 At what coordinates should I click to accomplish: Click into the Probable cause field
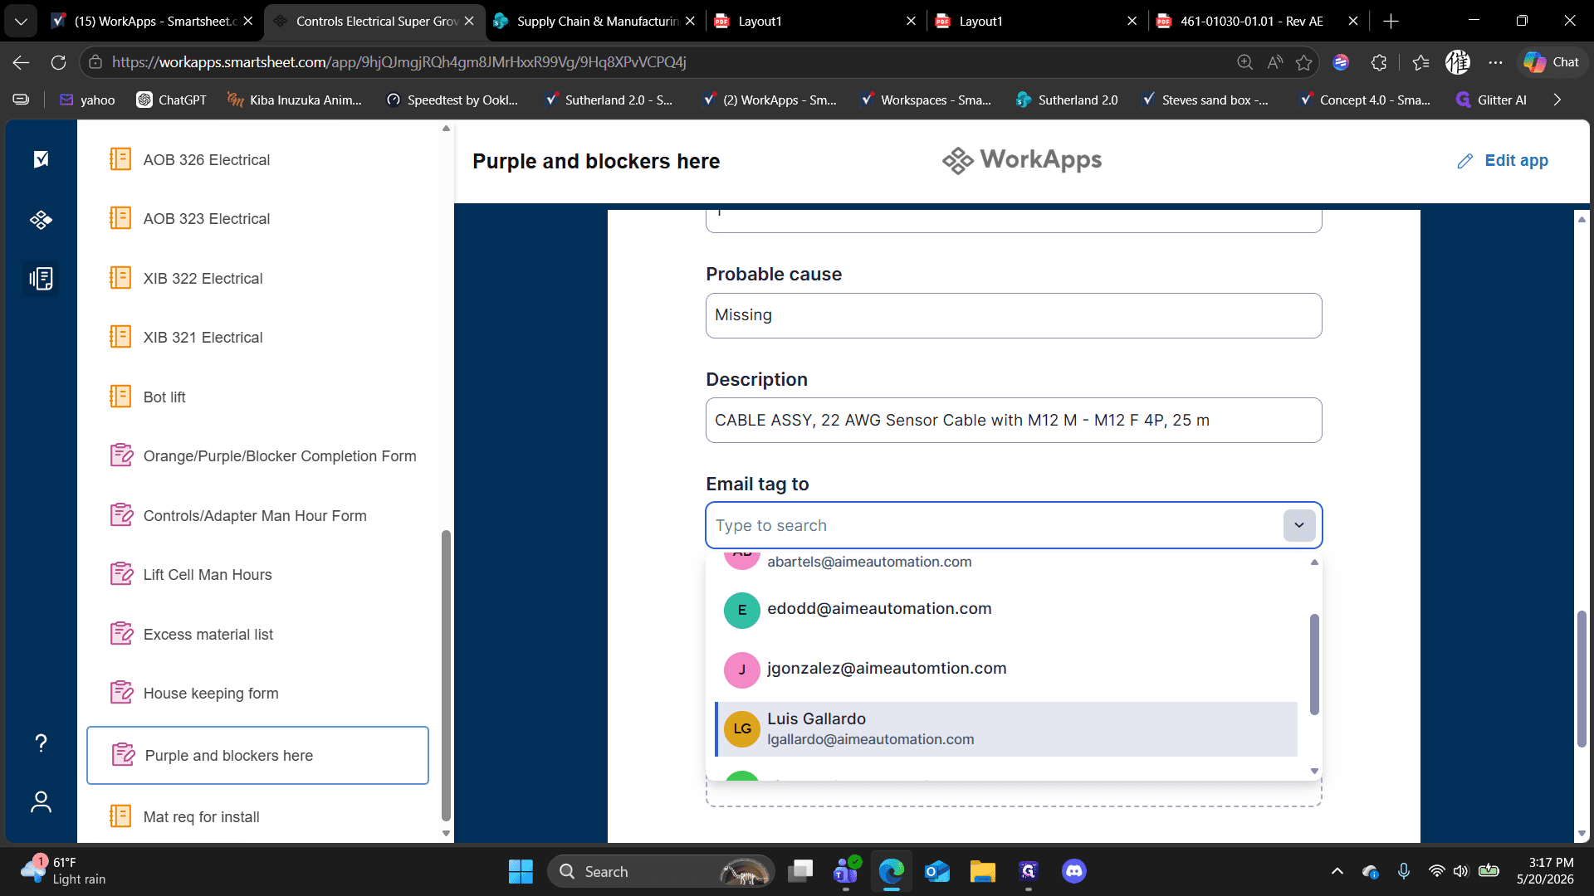click(x=1014, y=315)
